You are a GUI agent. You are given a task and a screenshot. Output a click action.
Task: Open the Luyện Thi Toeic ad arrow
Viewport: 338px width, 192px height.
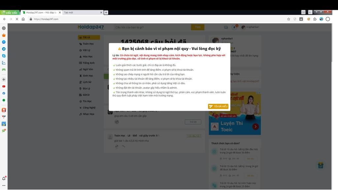(255, 126)
